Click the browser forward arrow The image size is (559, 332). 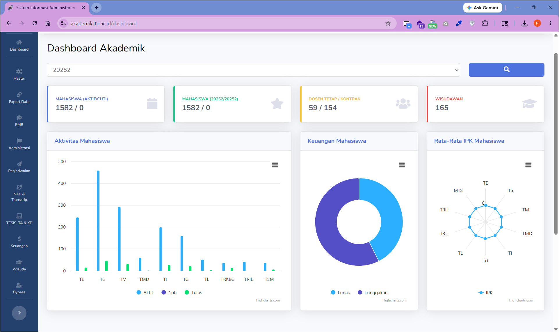click(x=22, y=23)
